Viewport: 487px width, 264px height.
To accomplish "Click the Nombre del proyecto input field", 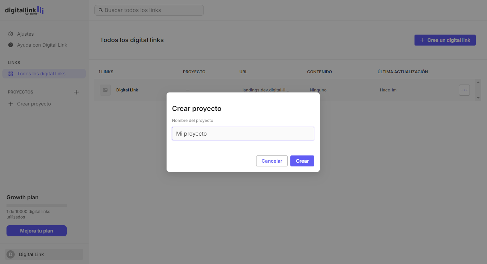I will 243,134.
